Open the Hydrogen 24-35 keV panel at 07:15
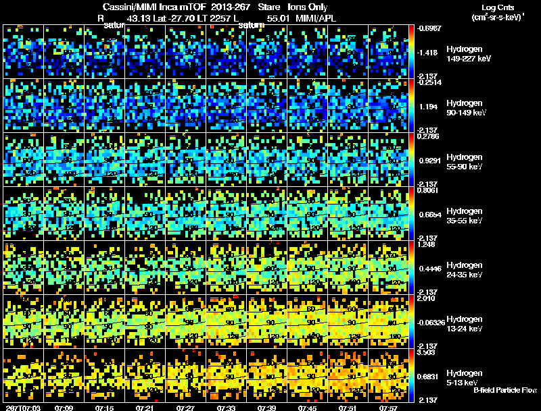 coord(105,267)
